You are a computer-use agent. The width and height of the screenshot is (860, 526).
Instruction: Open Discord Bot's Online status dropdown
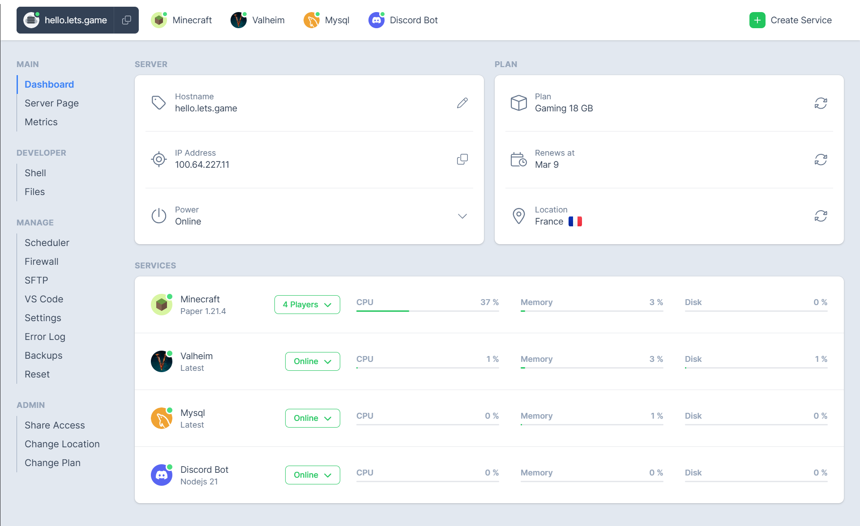312,475
